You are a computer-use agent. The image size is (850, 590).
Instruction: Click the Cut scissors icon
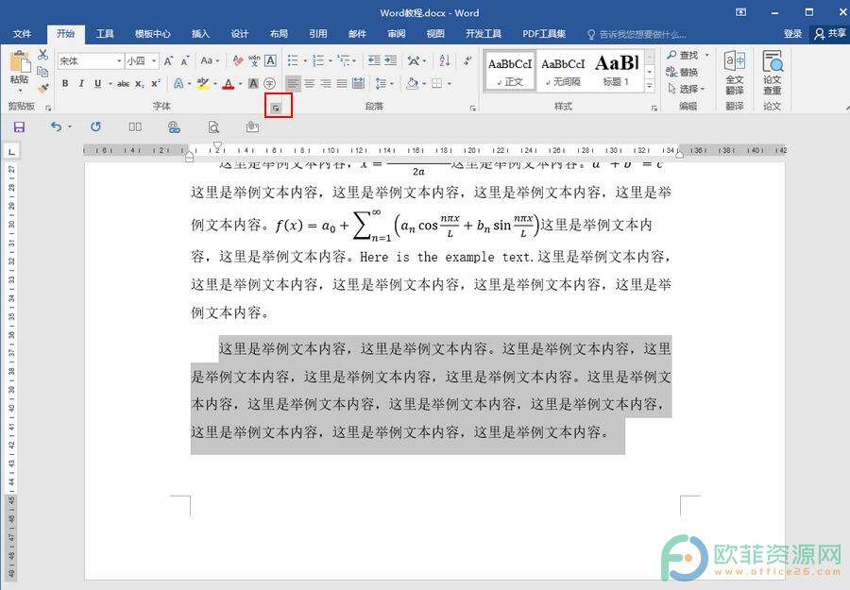pos(42,55)
